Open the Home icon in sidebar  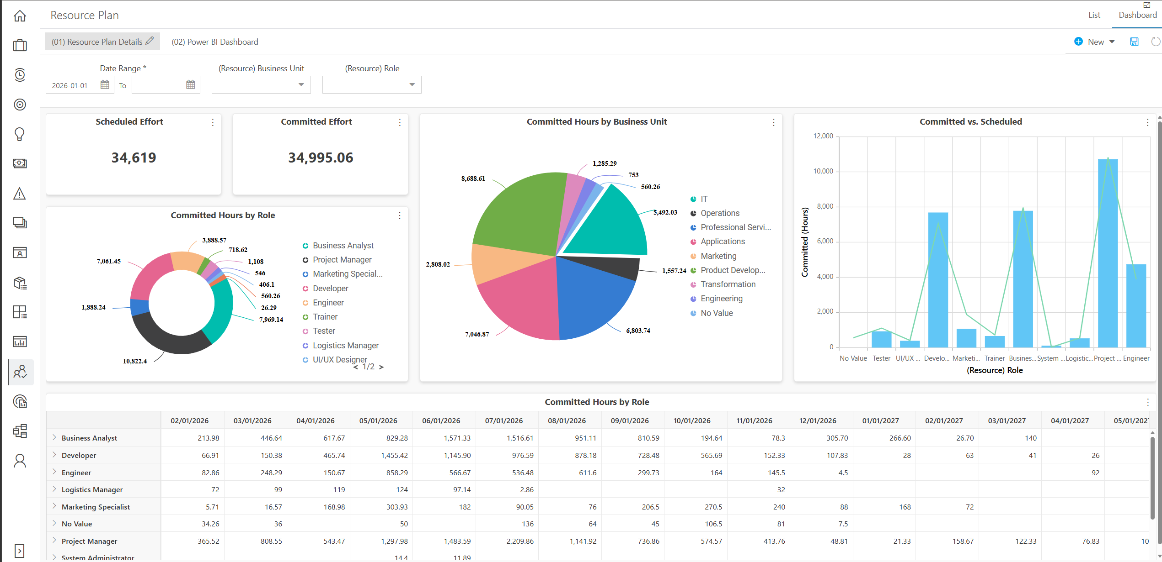[x=20, y=16]
